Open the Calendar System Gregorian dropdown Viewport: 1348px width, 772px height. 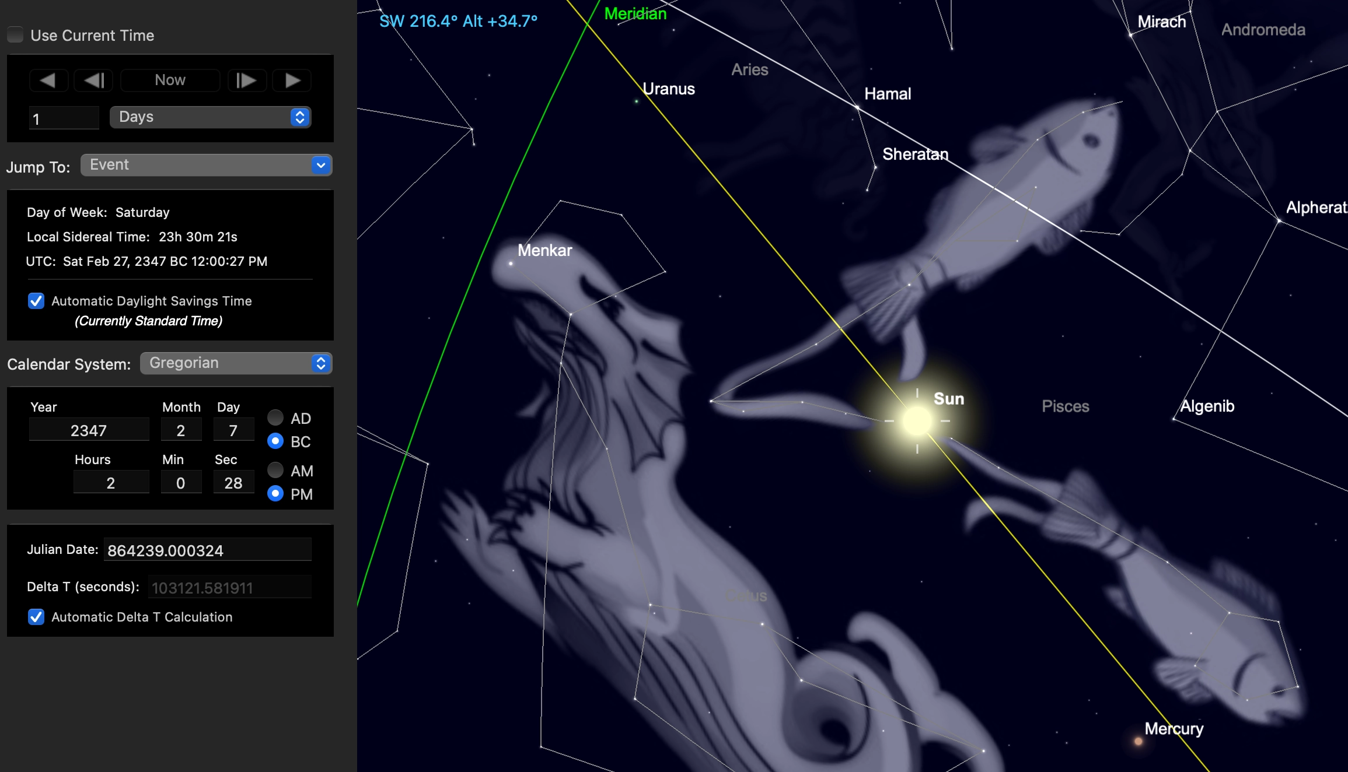236,363
